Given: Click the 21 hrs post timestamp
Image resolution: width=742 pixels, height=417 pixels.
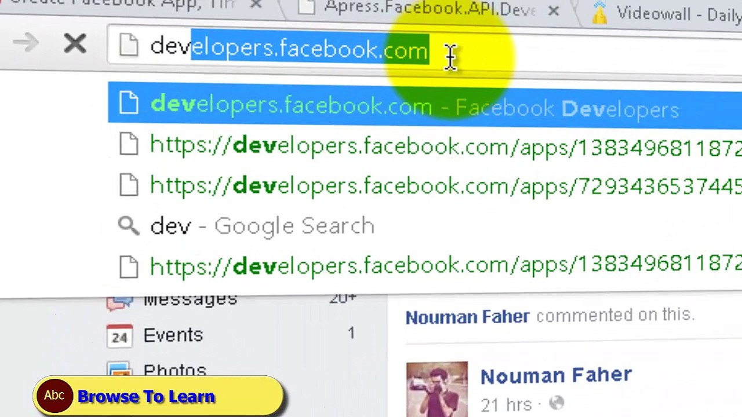Looking at the screenshot, I should 505,404.
